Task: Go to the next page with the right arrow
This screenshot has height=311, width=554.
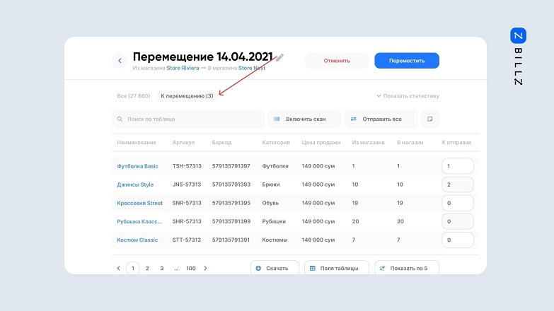Action: pyautogui.click(x=206, y=269)
